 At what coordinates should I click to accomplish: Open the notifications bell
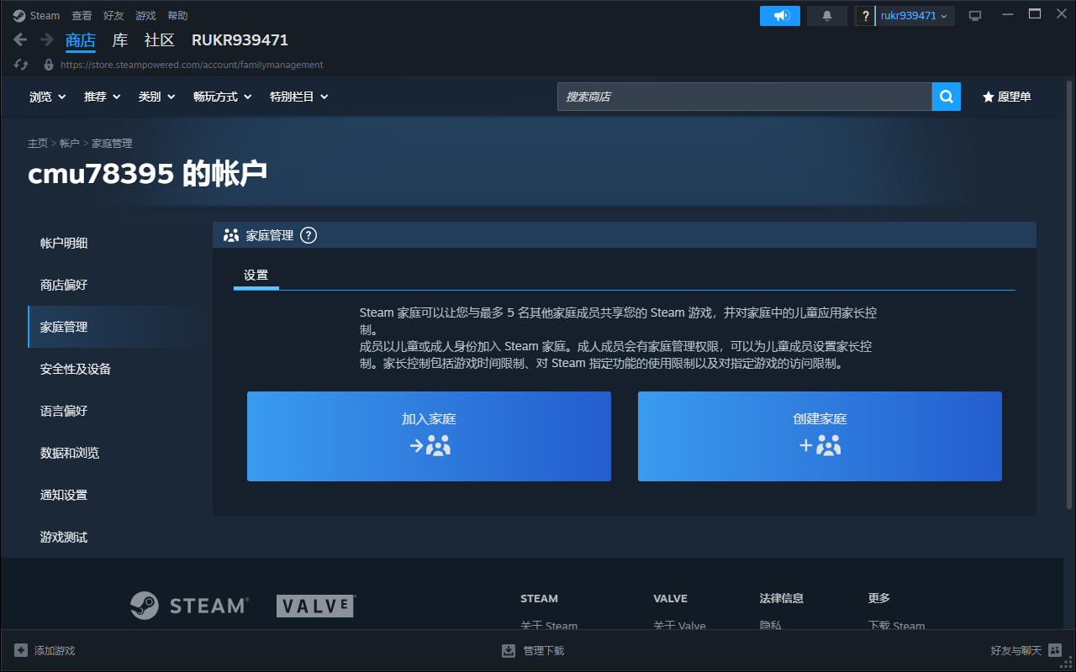[x=827, y=16]
